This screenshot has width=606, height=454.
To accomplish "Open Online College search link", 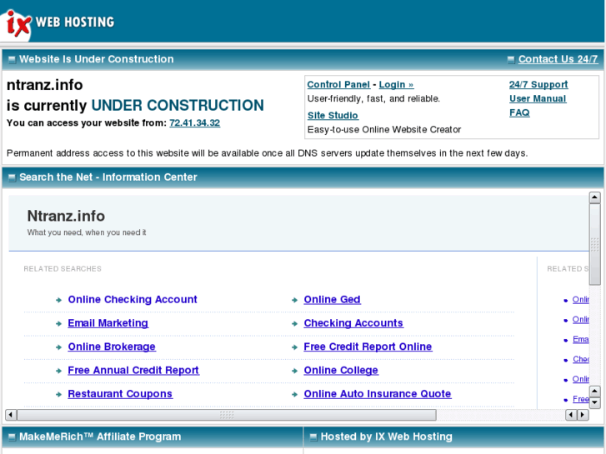I will 341,370.
